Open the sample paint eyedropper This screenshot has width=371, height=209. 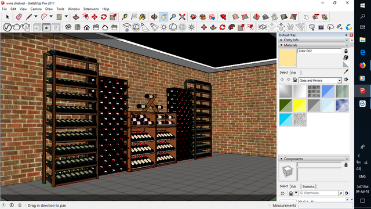coord(346,71)
